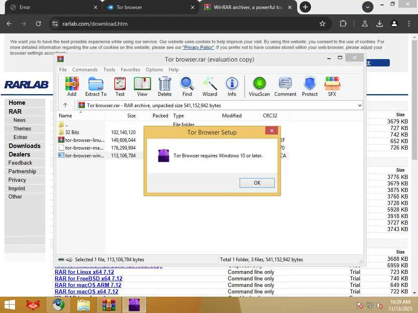Open Downloads in the RARLAB sidebar
Screen dimensions: 418x313
click(x=25, y=146)
